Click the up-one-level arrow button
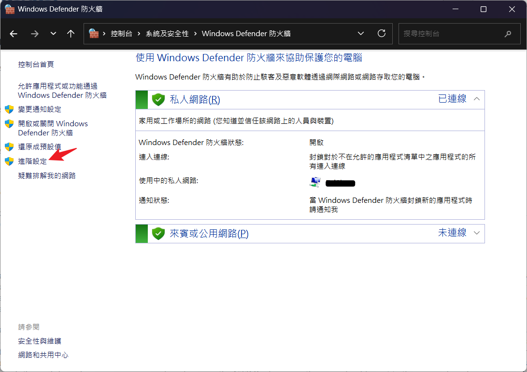This screenshot has width=527, height=372. click(71, 34)
